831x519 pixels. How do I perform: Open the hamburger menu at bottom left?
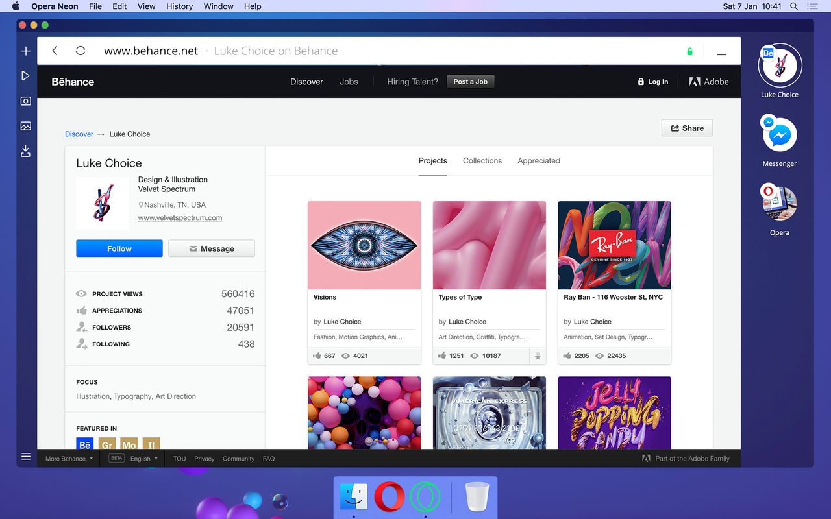(x=26, y=457)
